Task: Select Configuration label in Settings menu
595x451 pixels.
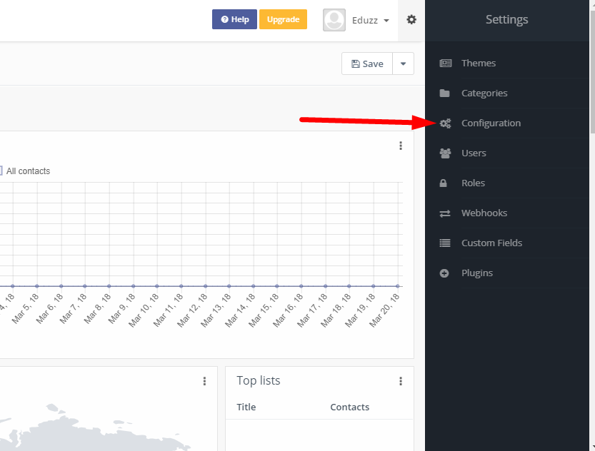Action: tap(491, 123)
